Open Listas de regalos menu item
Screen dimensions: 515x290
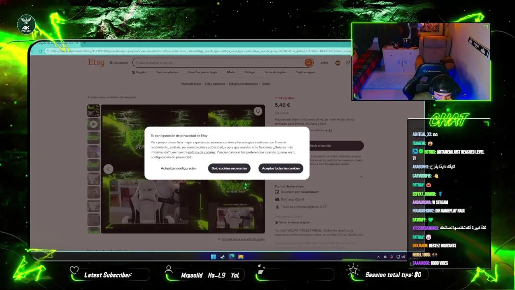[276, 72]
